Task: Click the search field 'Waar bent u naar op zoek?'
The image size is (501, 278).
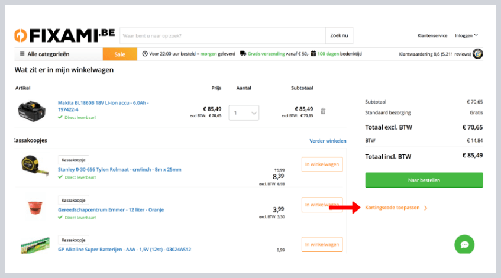Action: (x=223, y=35)
